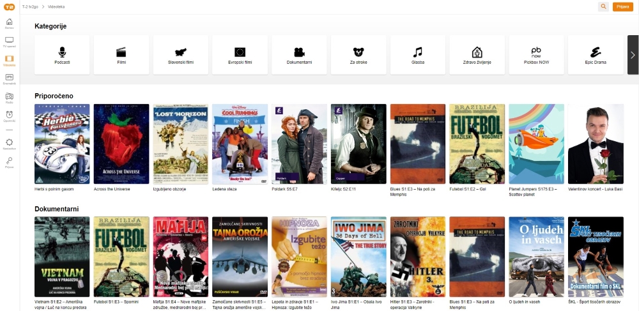Image resolution: width=639 pixels, height=311 pixels.
Task: Open O ljudeh in vaseh poster
Action: [x=536, y=257]
